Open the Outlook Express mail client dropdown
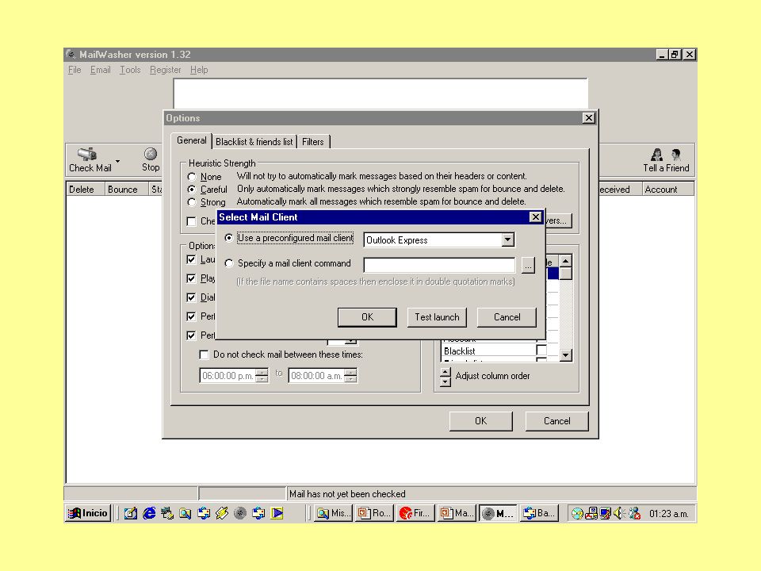 tap(507, 240)
